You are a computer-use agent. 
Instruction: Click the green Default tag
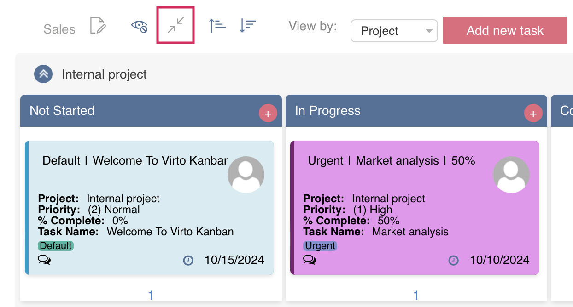(55, 246)
